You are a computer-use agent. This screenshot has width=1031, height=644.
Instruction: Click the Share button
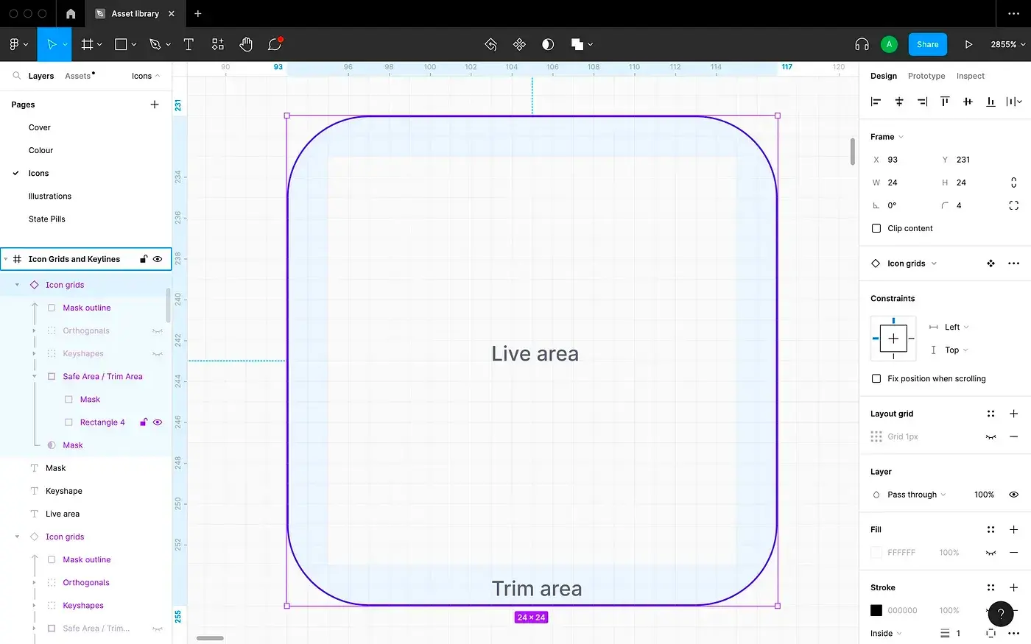coord(927,44)
